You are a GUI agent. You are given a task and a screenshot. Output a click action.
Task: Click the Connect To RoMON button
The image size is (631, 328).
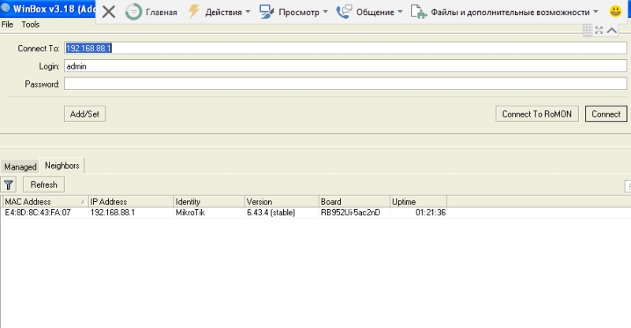pyautogui.click(x=537, y=114)
